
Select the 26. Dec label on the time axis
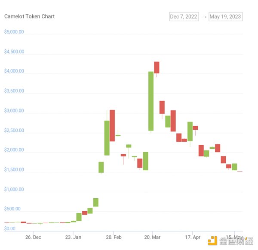(33, 237)
